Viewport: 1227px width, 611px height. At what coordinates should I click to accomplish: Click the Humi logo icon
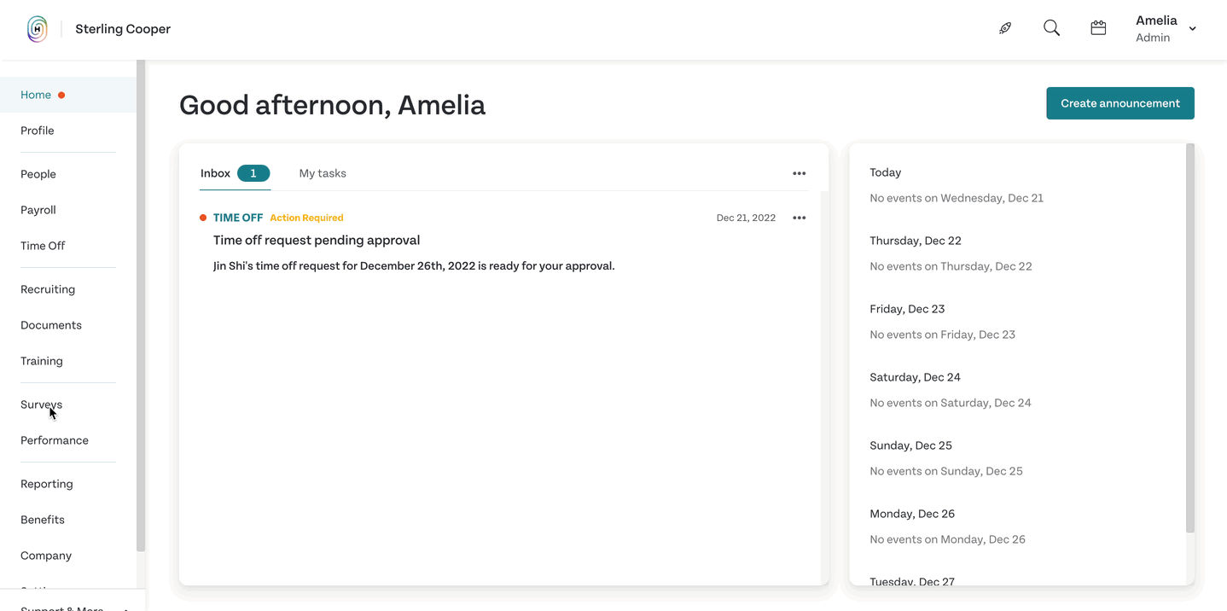(38, 29)
